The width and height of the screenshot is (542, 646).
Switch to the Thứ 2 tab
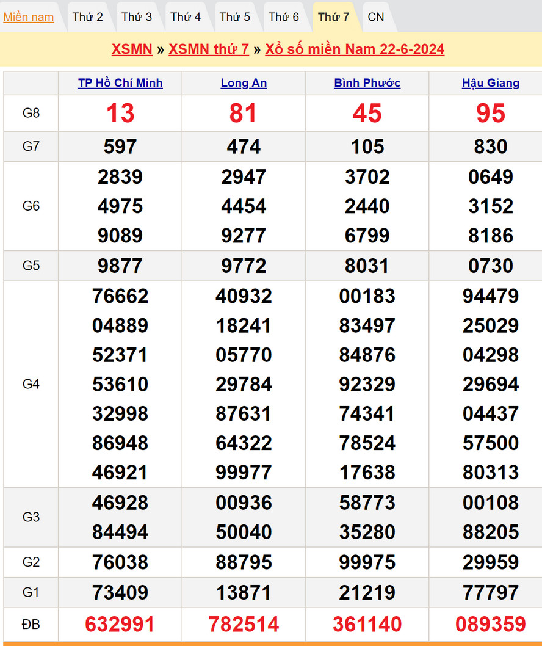click(87, 17)
